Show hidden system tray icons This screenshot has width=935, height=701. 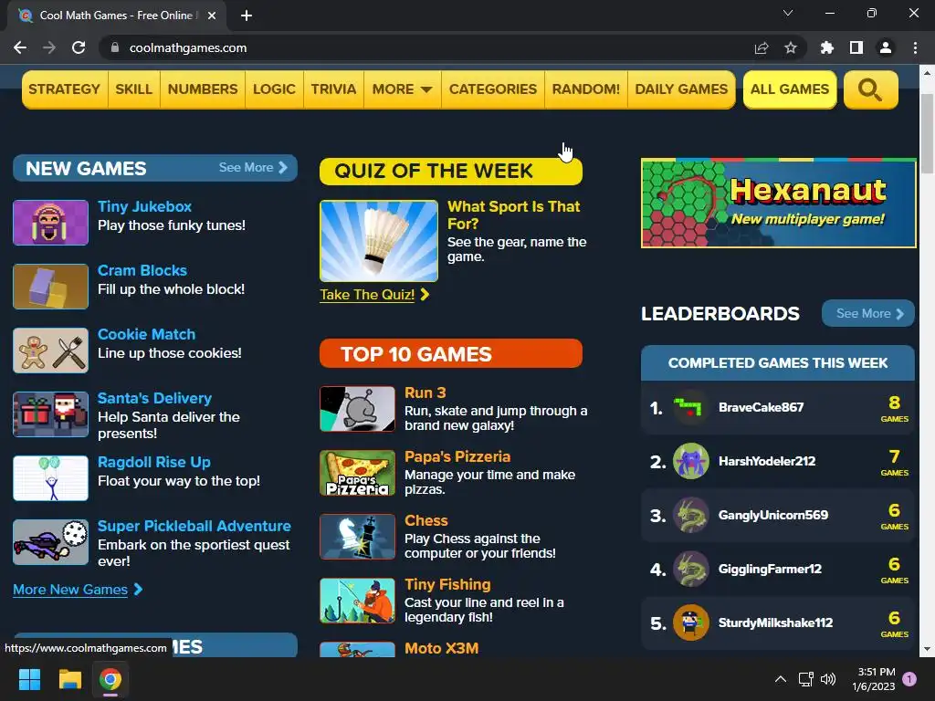(781, 679)
